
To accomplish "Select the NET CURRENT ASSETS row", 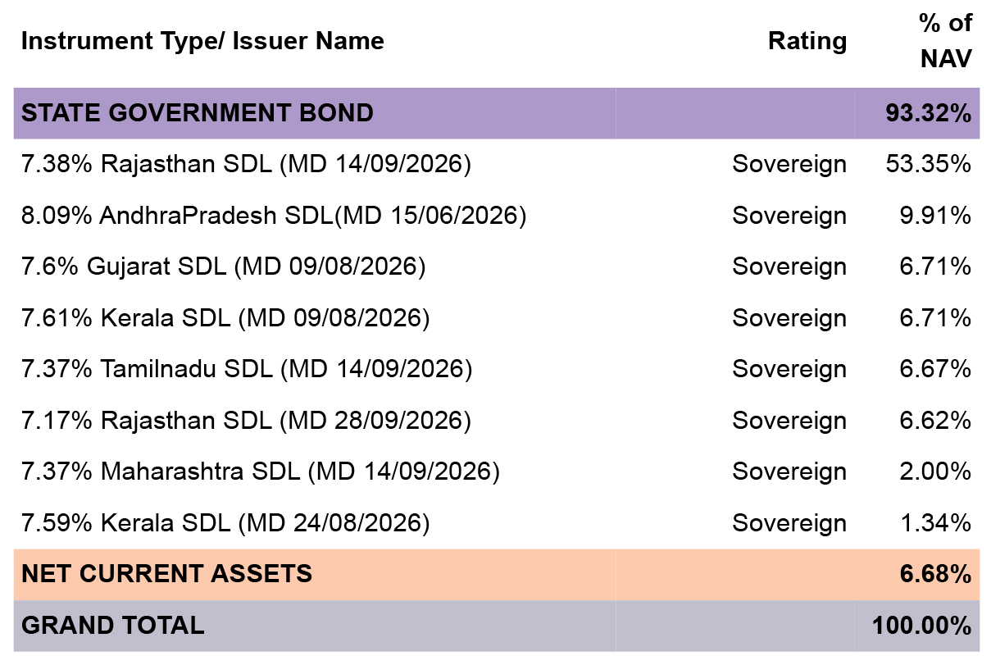I will (496, 574).
